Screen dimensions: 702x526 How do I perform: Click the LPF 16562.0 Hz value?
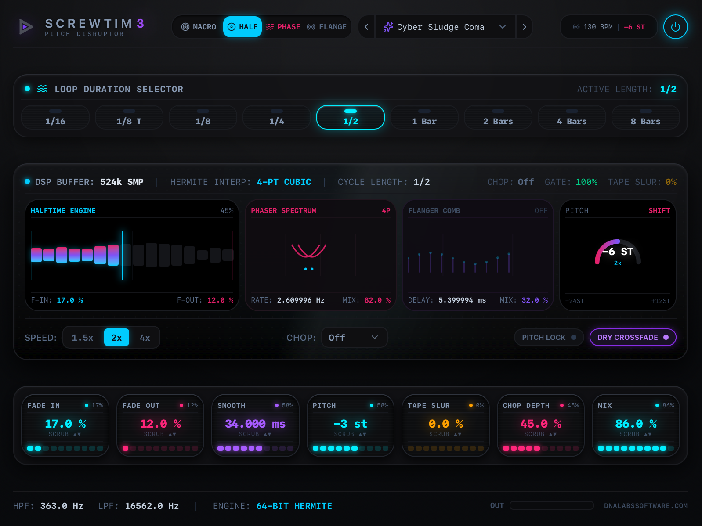click(152, 506)
